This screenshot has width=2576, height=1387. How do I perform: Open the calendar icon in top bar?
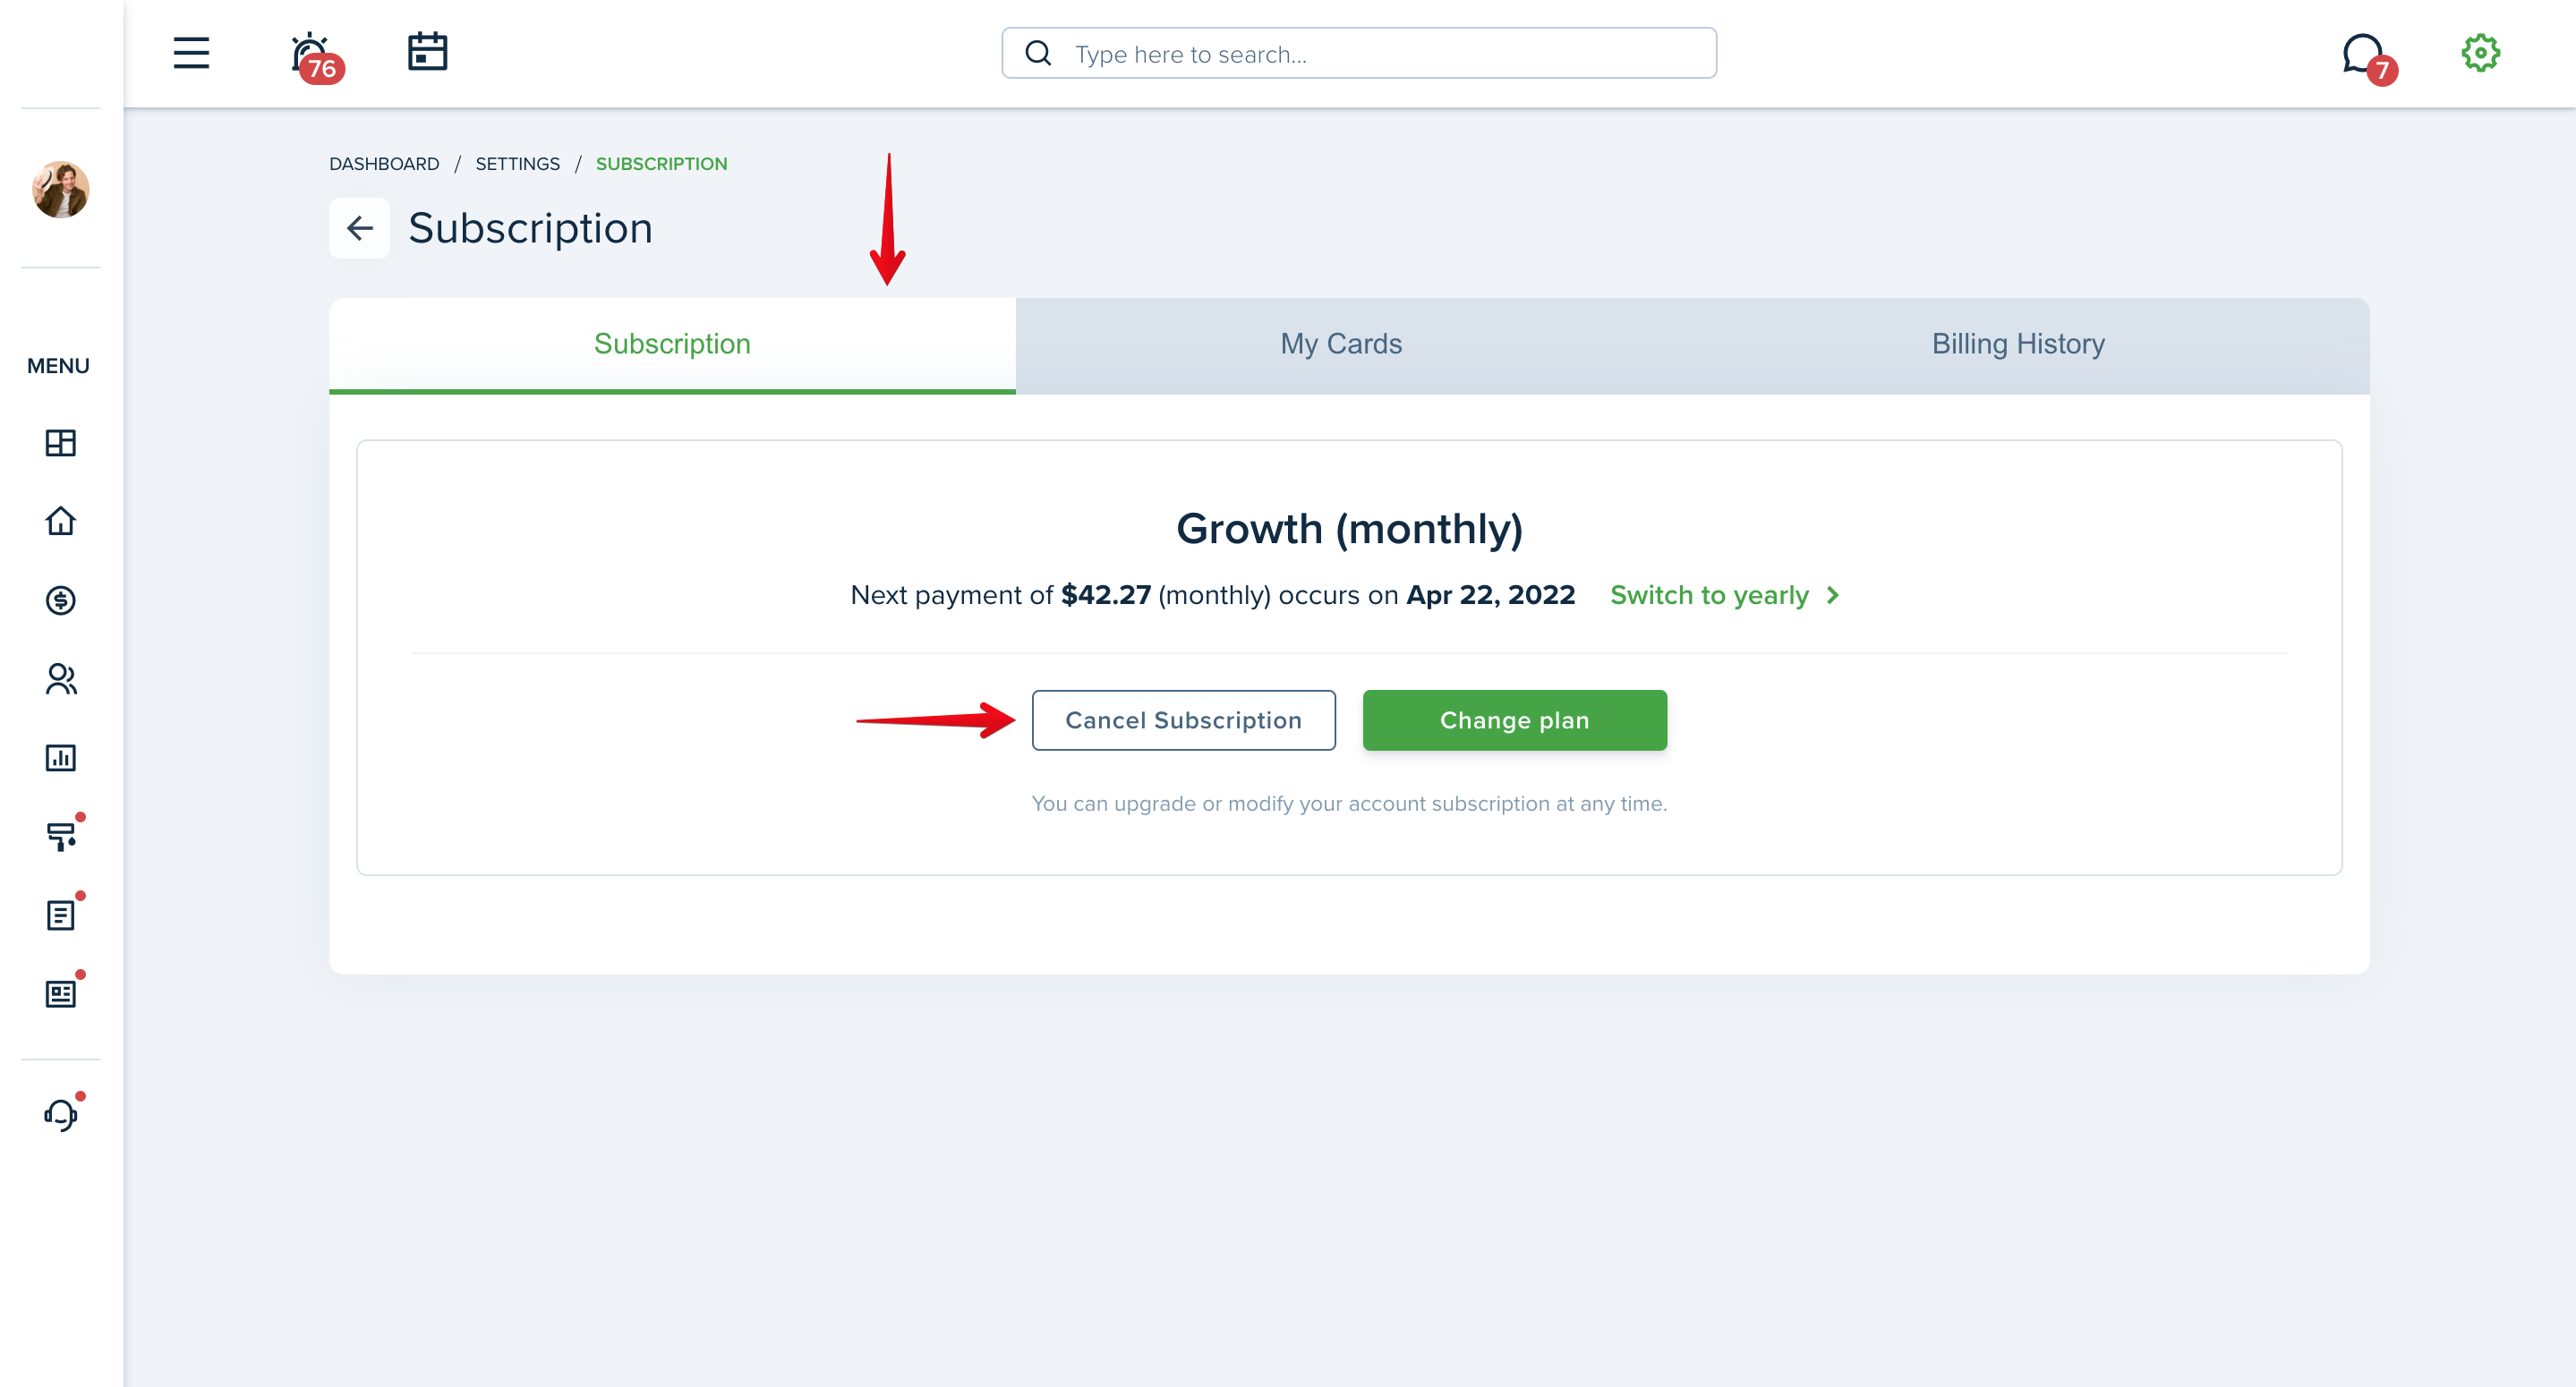(x=427, y=52)
